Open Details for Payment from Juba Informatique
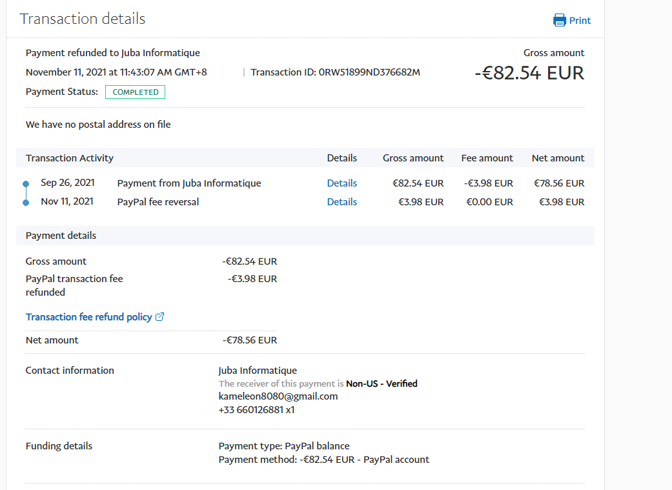 point(341,183)
